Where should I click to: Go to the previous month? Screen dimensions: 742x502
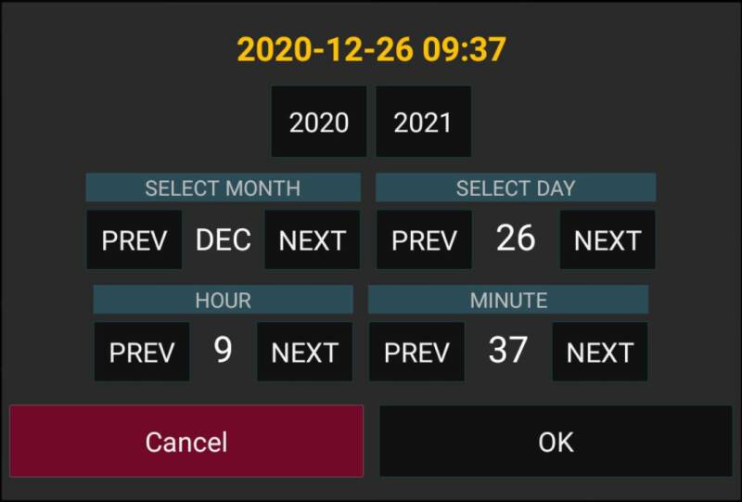pos(134,240)
